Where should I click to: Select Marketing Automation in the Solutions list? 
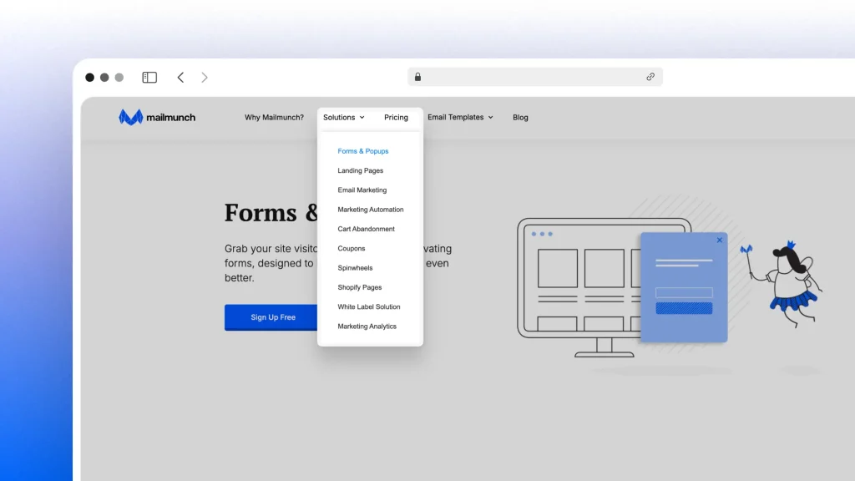click(x=371, y=209)
